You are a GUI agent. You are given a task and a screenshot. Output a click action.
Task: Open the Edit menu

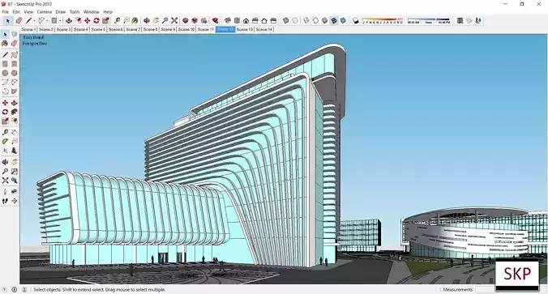click(16, 12)
